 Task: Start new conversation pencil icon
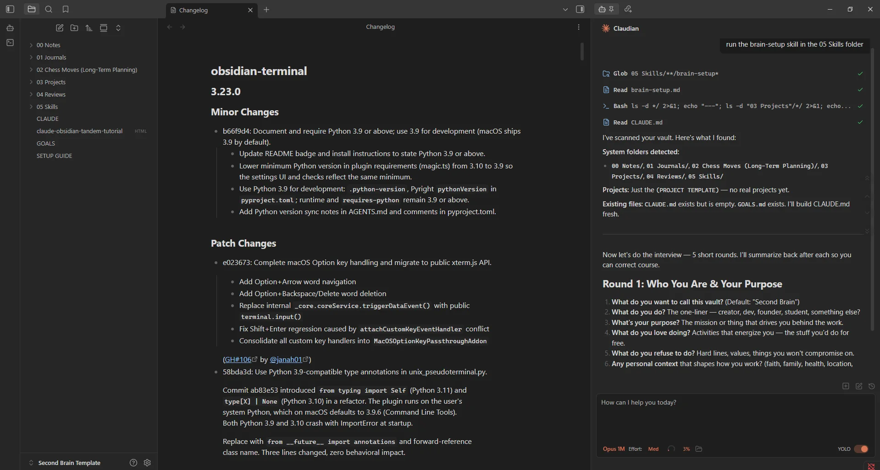click(859, 386)
